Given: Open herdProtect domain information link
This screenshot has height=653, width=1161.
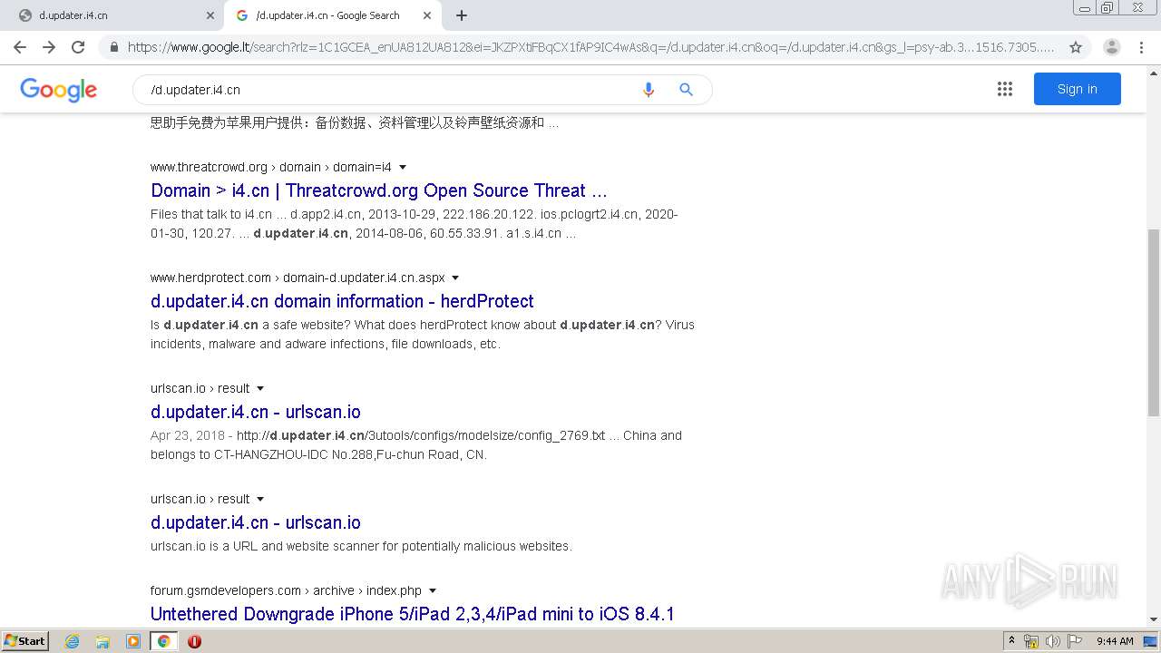Looking at the screenshot, I should (342, 301).
